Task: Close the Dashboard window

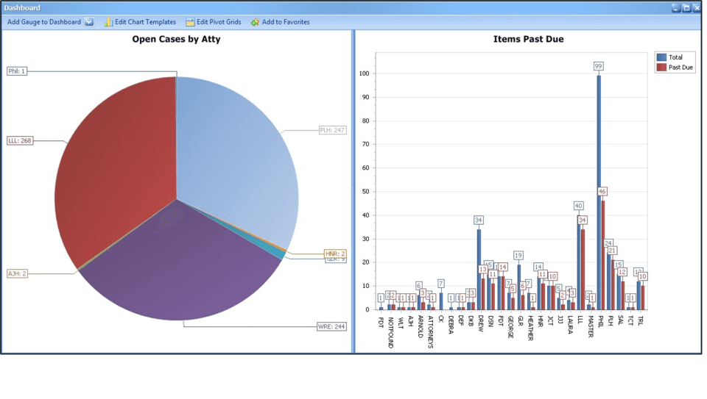Action: [697, 7]
